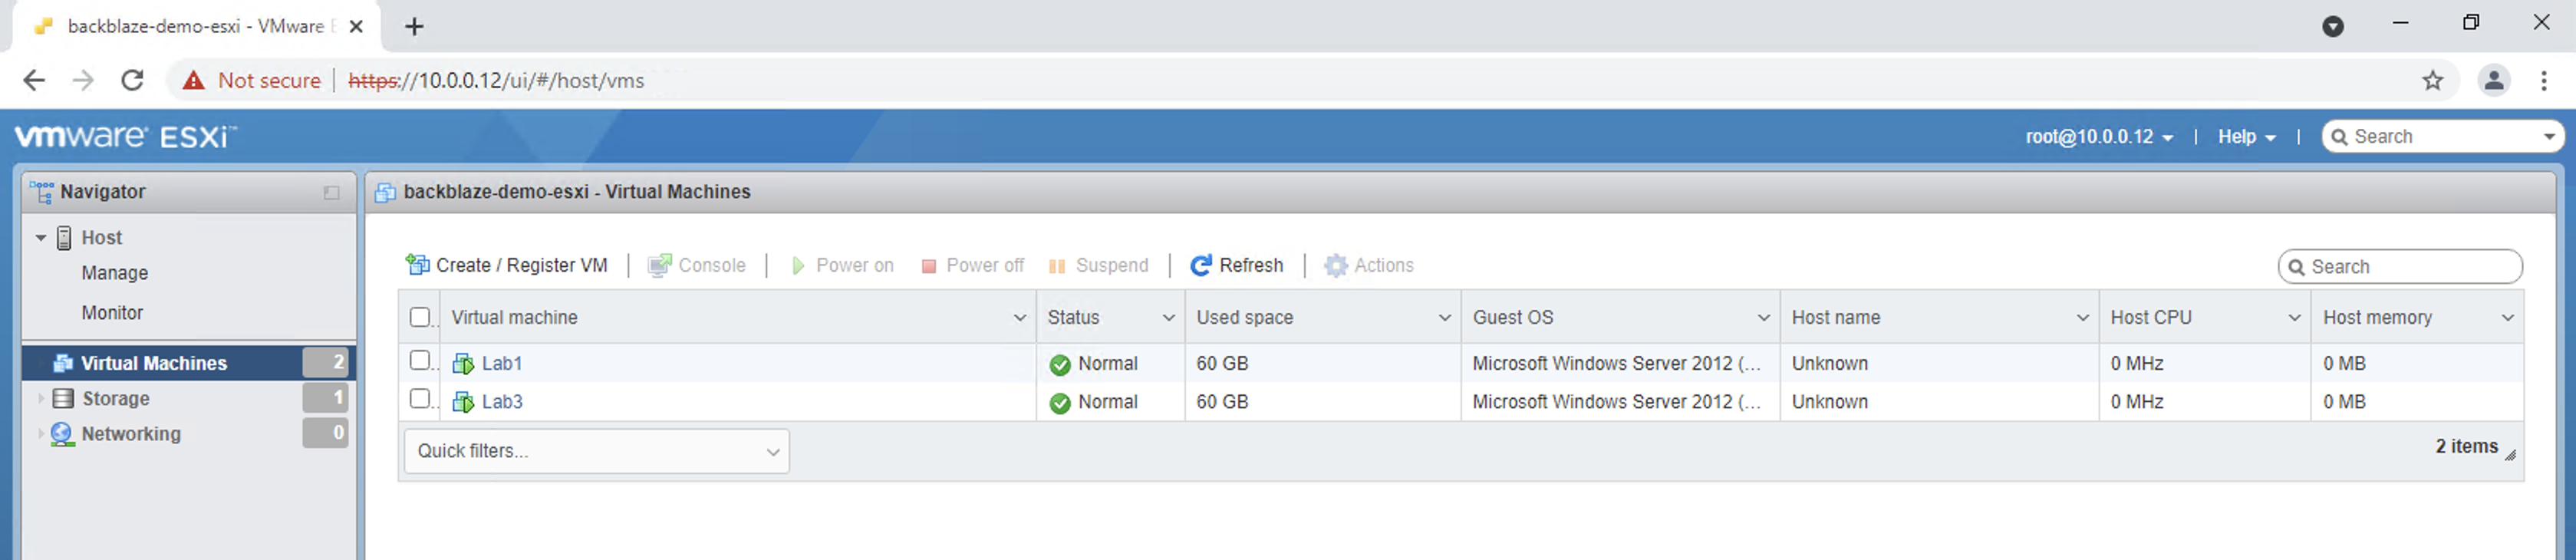
Task: Click the Networking globe icon
Action: click(x=62, y=434)
